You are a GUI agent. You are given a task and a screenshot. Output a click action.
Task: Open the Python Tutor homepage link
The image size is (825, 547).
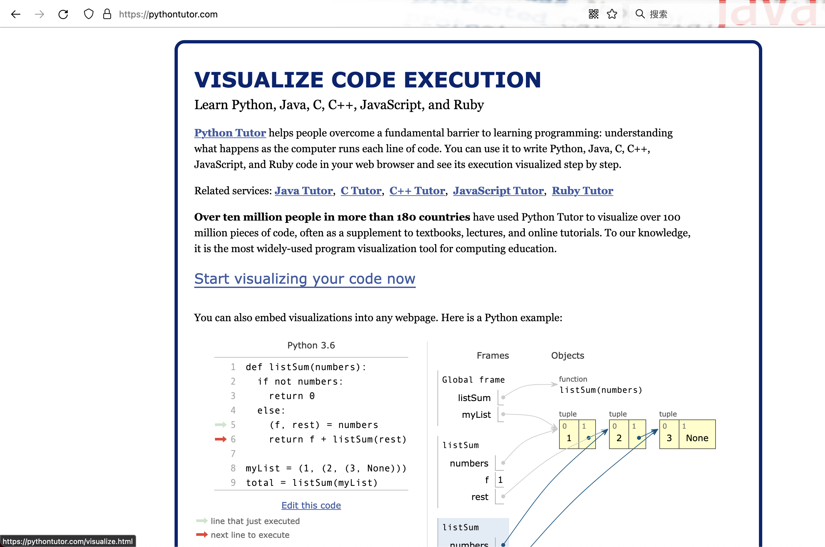(x=230, y=132)
